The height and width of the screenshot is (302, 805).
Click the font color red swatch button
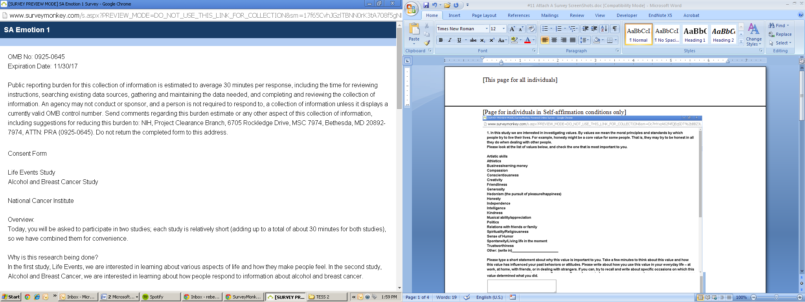pos(527,40)
